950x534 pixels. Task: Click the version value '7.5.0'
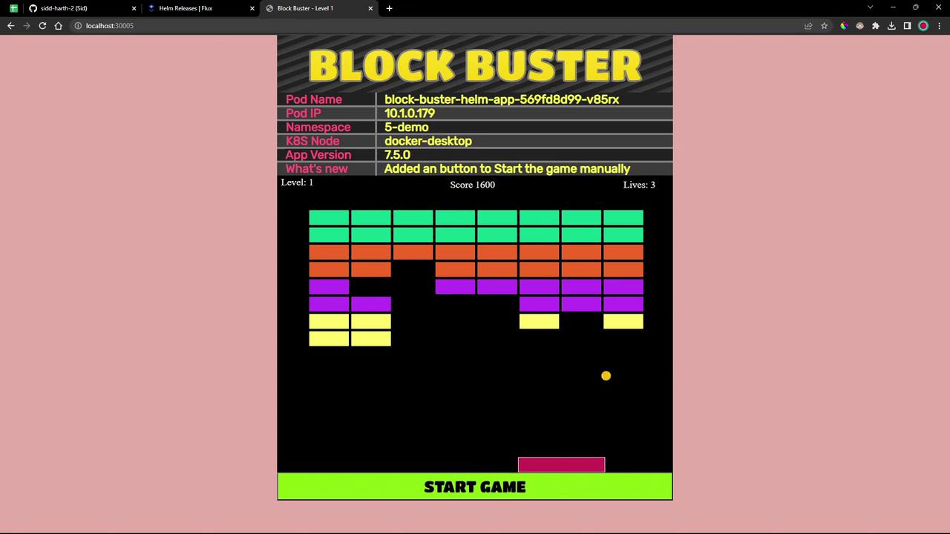pos(397,155)
